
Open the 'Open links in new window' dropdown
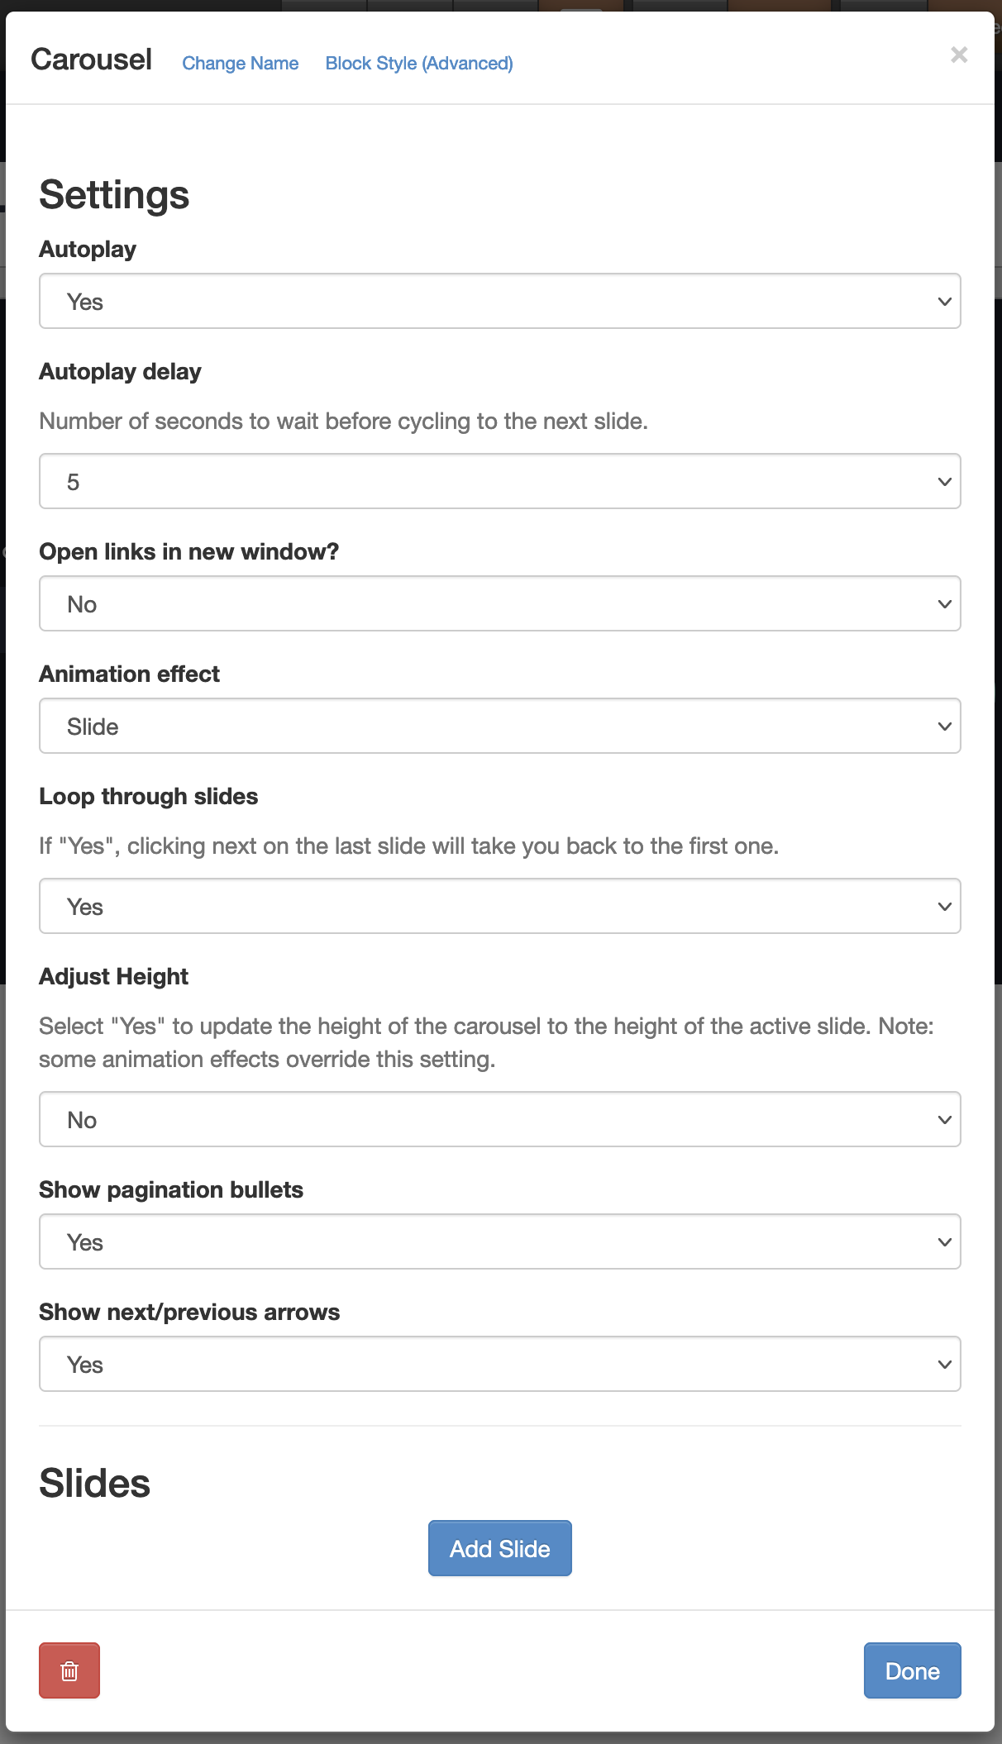499,603
